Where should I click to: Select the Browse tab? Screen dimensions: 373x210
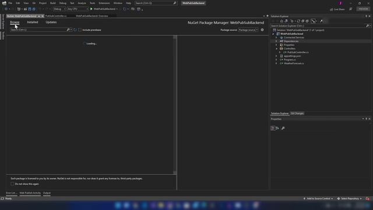tap(15, 22)
